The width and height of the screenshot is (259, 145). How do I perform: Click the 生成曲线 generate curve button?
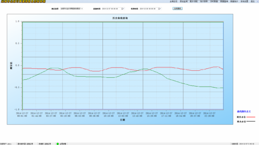[x=177, y=9]
